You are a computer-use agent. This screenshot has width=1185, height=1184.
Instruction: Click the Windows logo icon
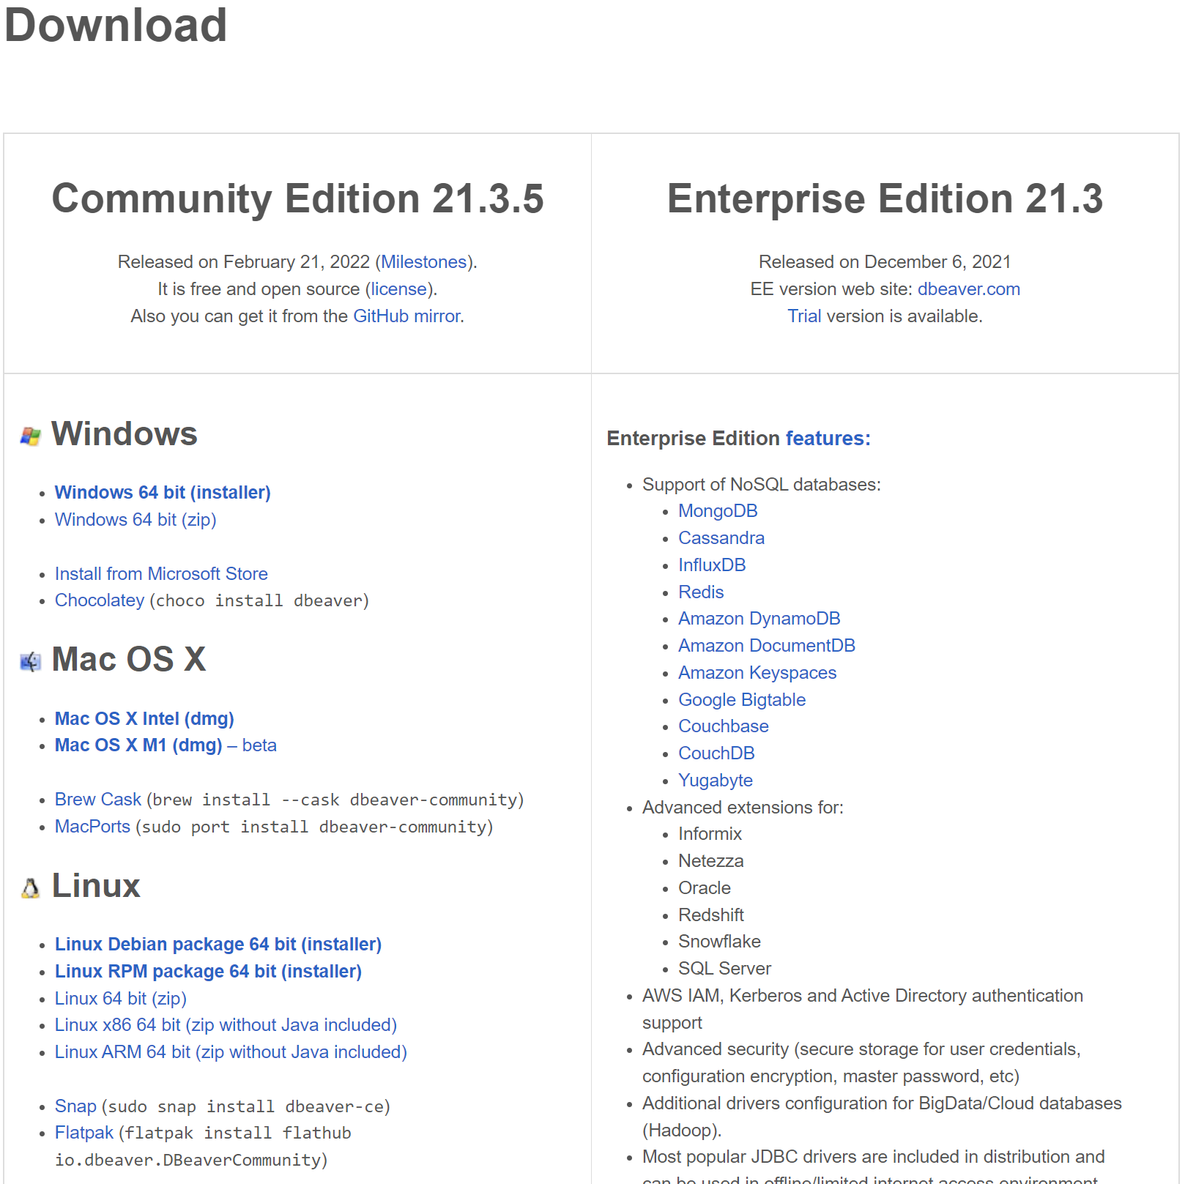30,436
